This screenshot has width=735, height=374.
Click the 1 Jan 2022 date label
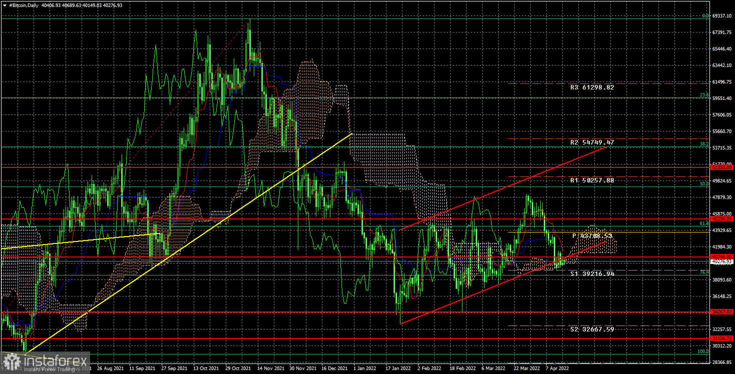pos(366,368)
